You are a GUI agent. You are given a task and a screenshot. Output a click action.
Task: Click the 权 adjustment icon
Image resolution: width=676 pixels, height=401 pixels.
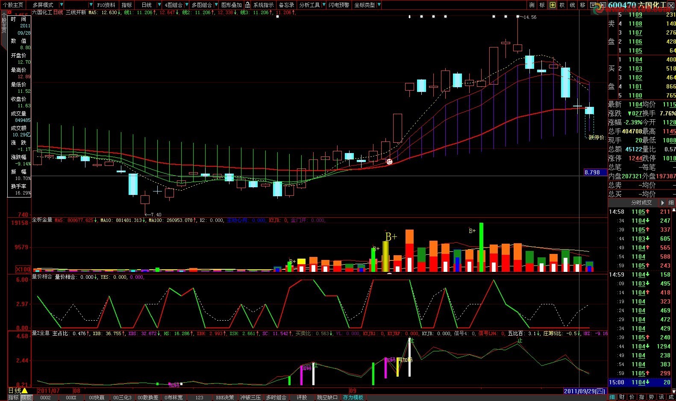pos(562,5)
